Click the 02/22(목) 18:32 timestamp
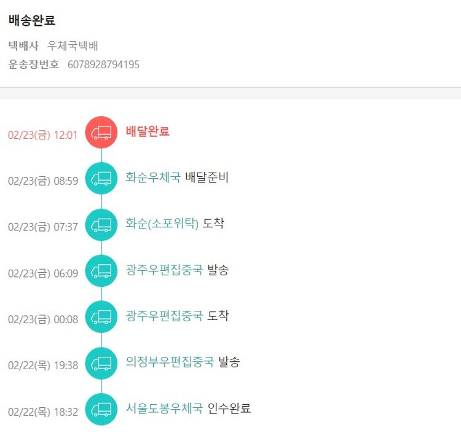 pyautogui.click(x=43, y=412)
